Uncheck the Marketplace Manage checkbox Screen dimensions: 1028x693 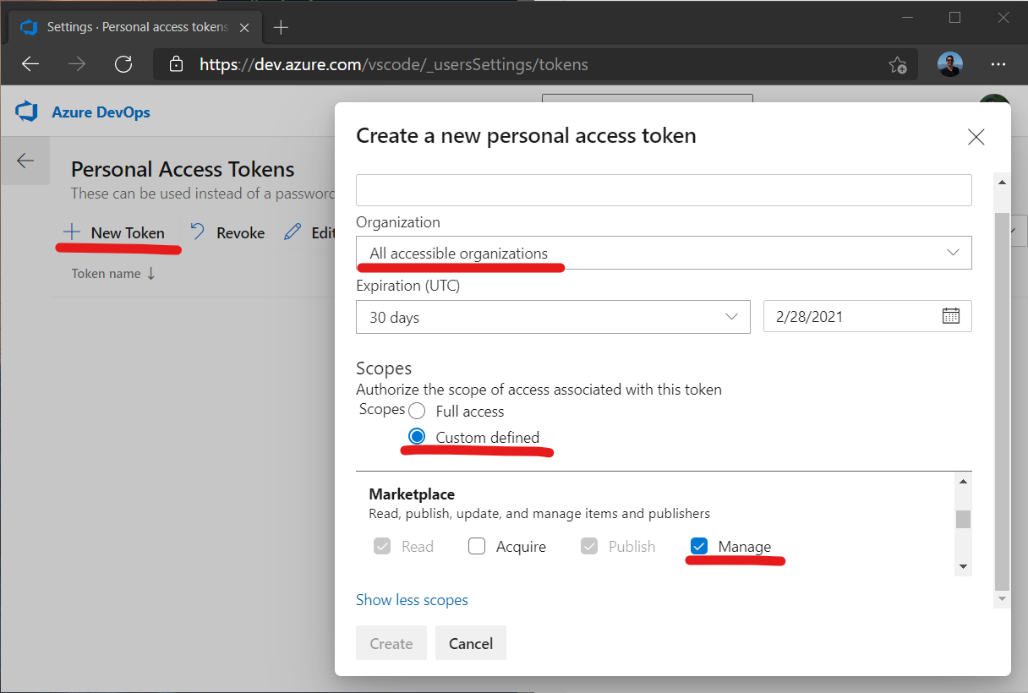coord(698,547)
